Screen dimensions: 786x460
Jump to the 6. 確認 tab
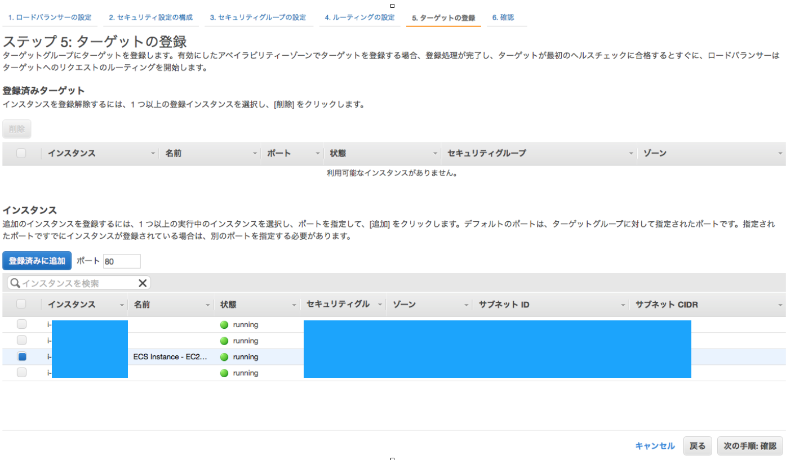click(x=503, y=17)
